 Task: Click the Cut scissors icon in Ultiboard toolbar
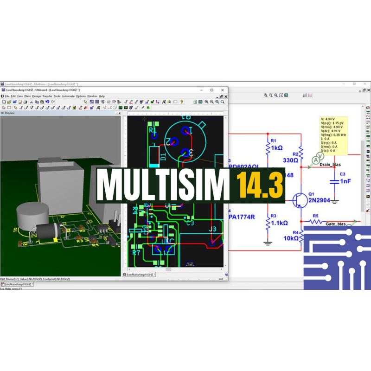tap(31, 102)
